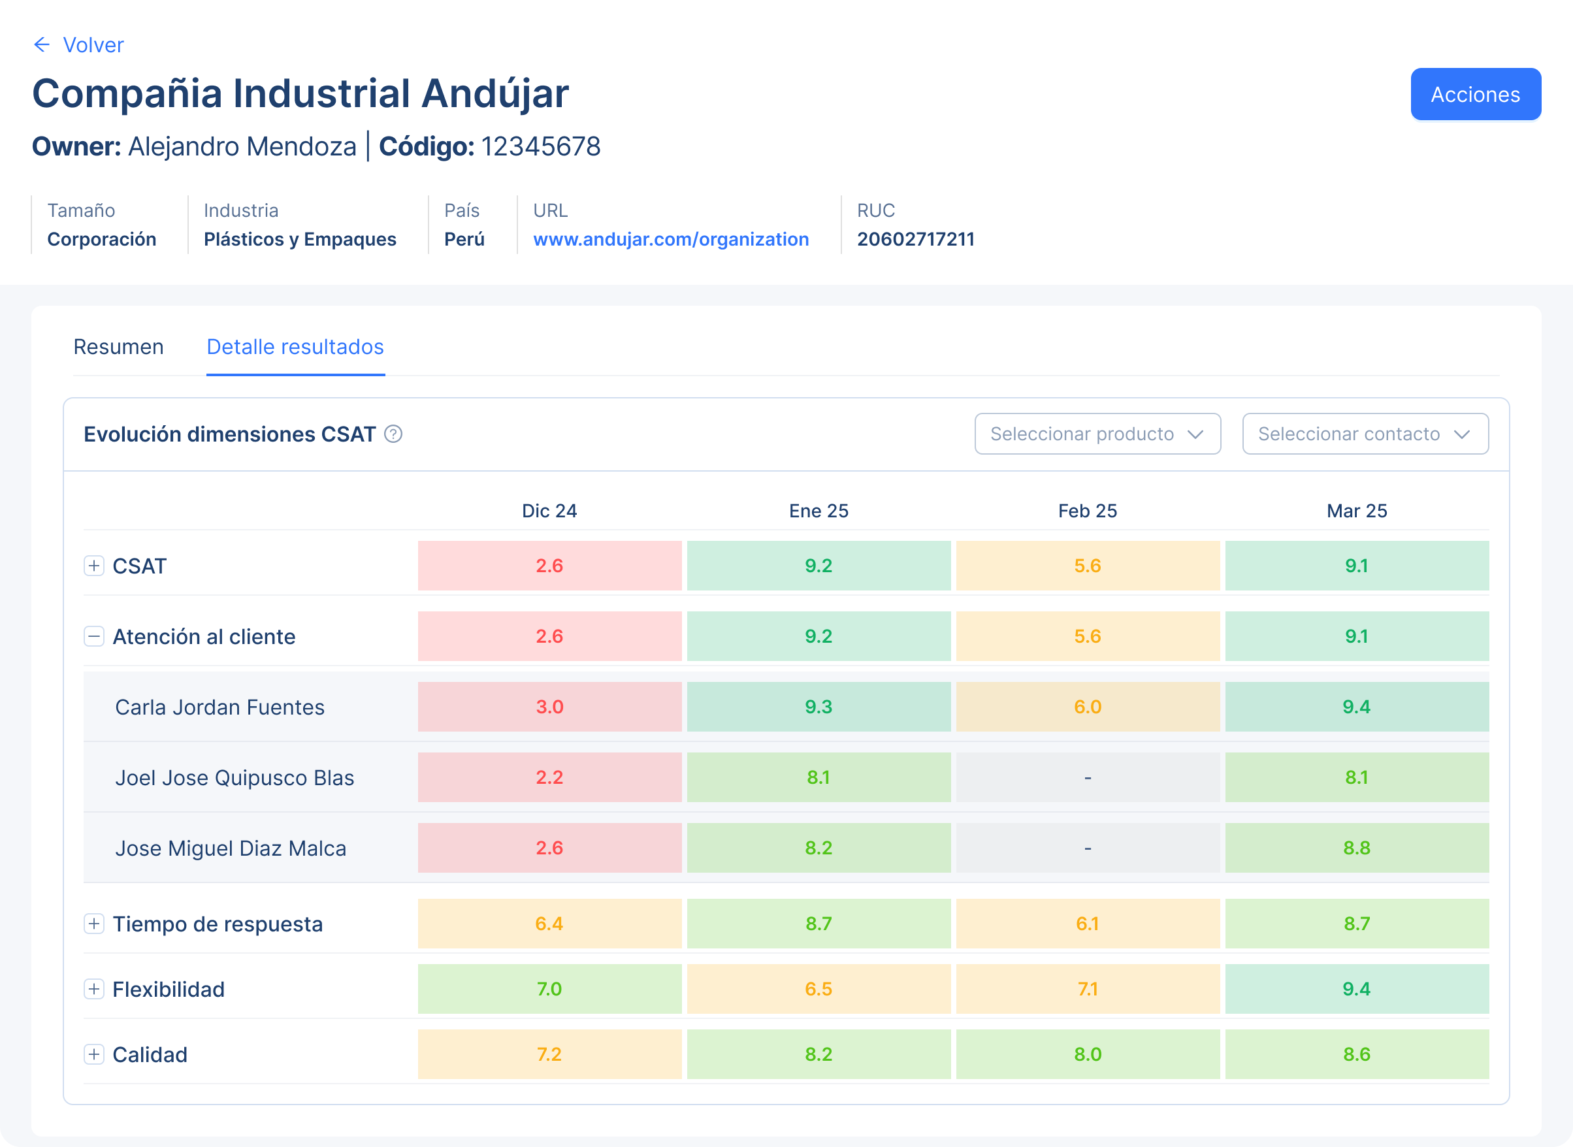Open the Seleccionar contacto dropdown
Viewport: 1573px width, 1147px height.
click(1365, 434)
